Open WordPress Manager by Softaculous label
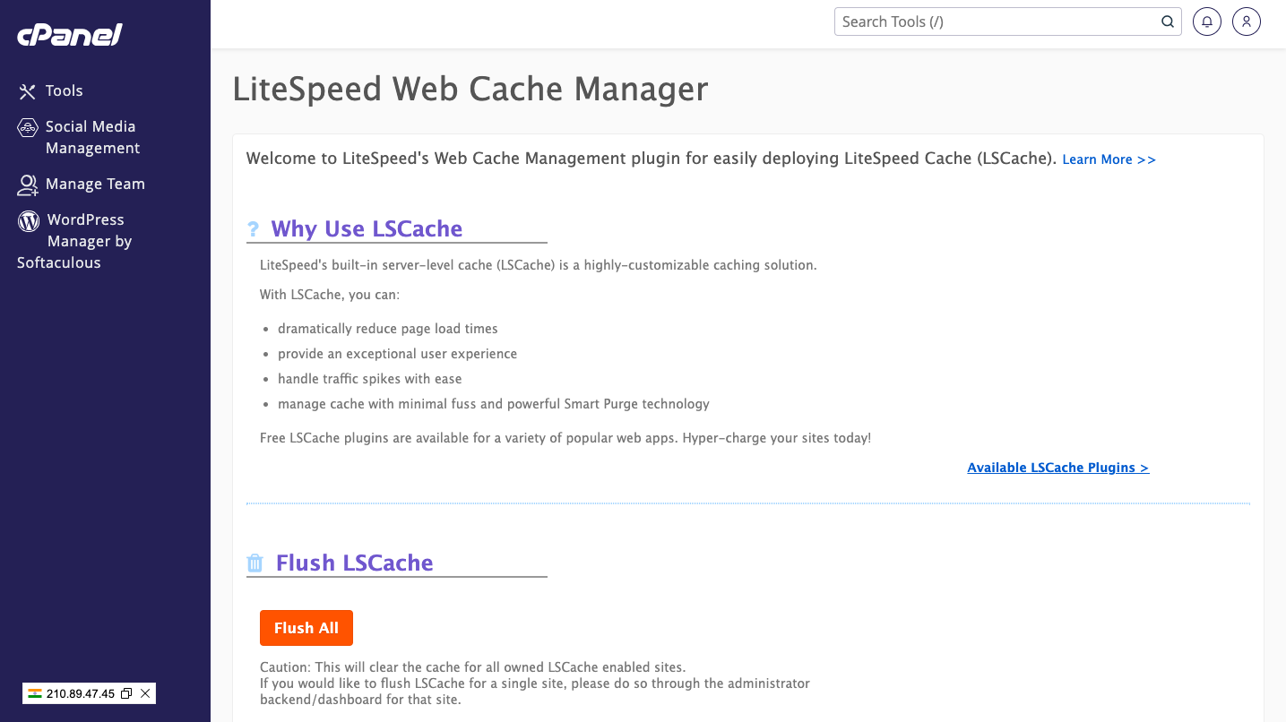1286x722 pixels. (x=85, y=241)
